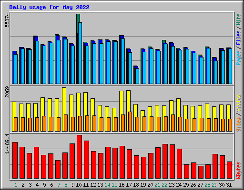
Task: Click the day 20 axis label
Action: 151,185
